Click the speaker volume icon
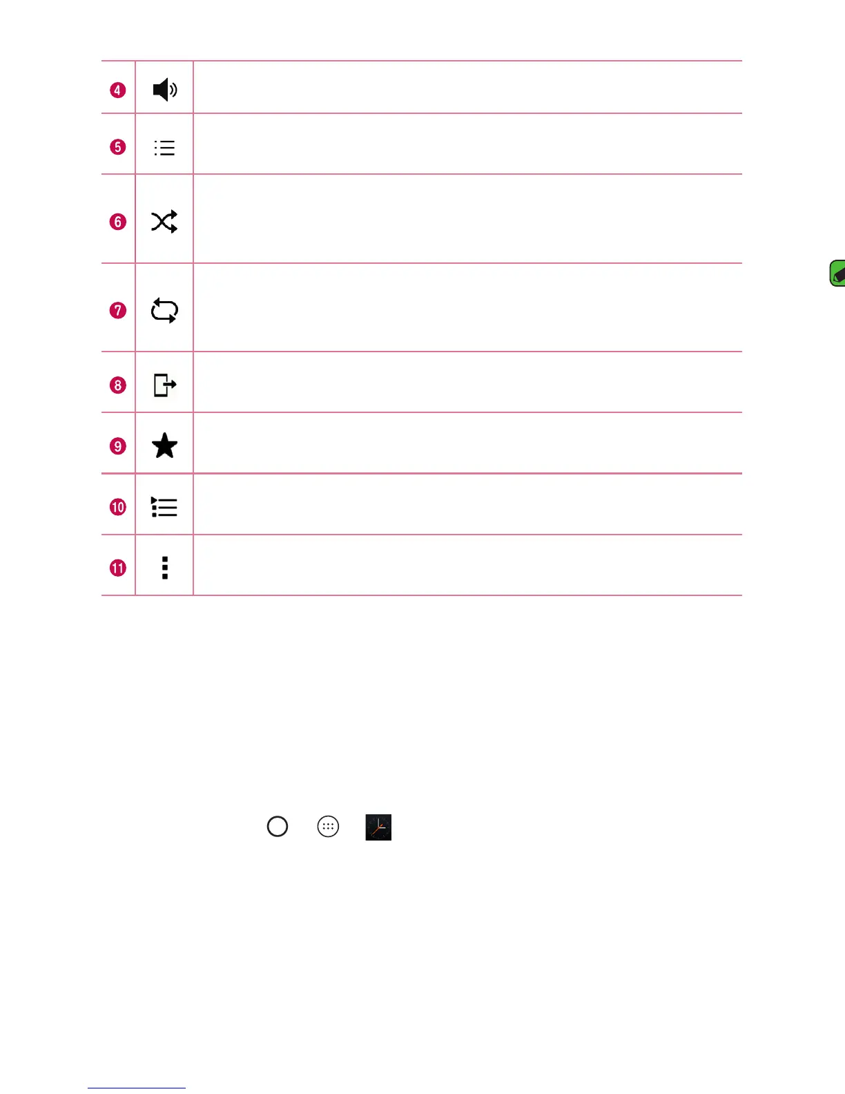This screenshot has width=845, height=1094. (x=164, y=89)
